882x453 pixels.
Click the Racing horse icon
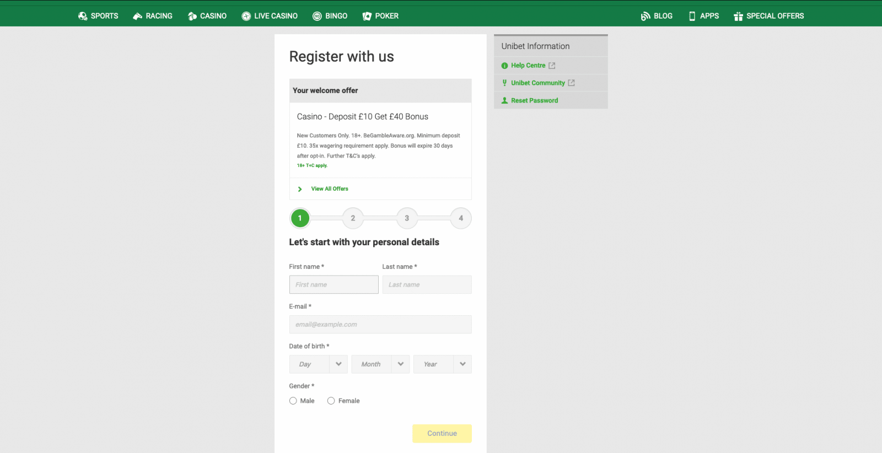pyautogui.click(x=137, y=16)
